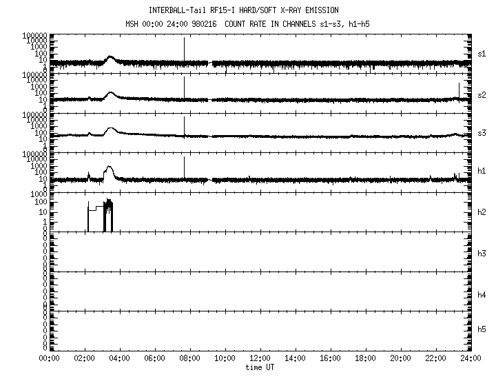This screenshot has width=496, height=379.
Task: Click the 'time UT' axis title
Action: [260, 367]
